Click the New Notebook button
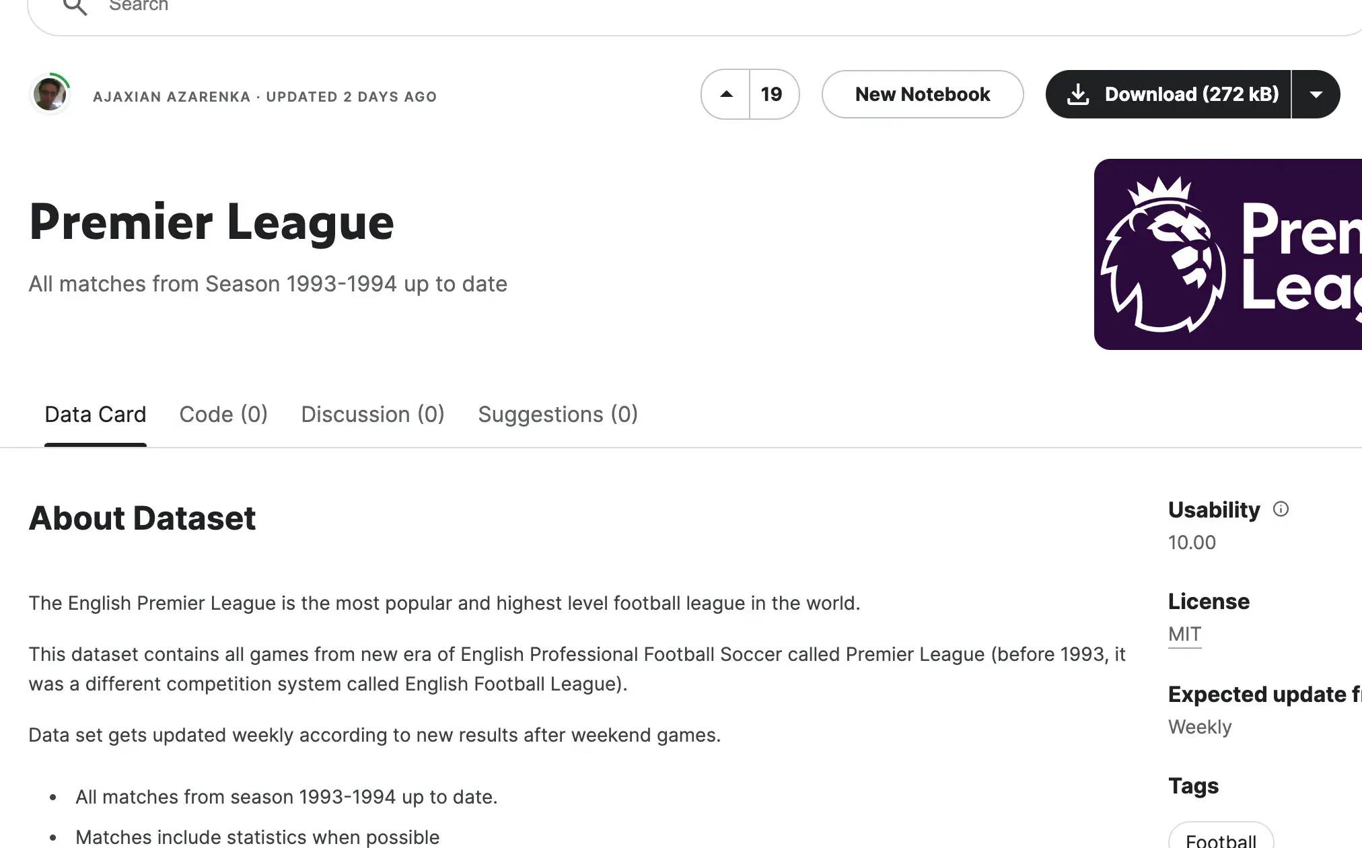This screenshot has width=1362, height=848. tap(922, 94)
